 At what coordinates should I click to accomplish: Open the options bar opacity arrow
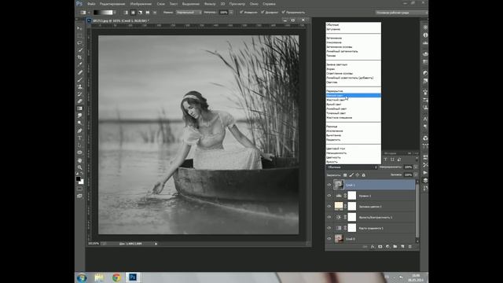(231, 13)
